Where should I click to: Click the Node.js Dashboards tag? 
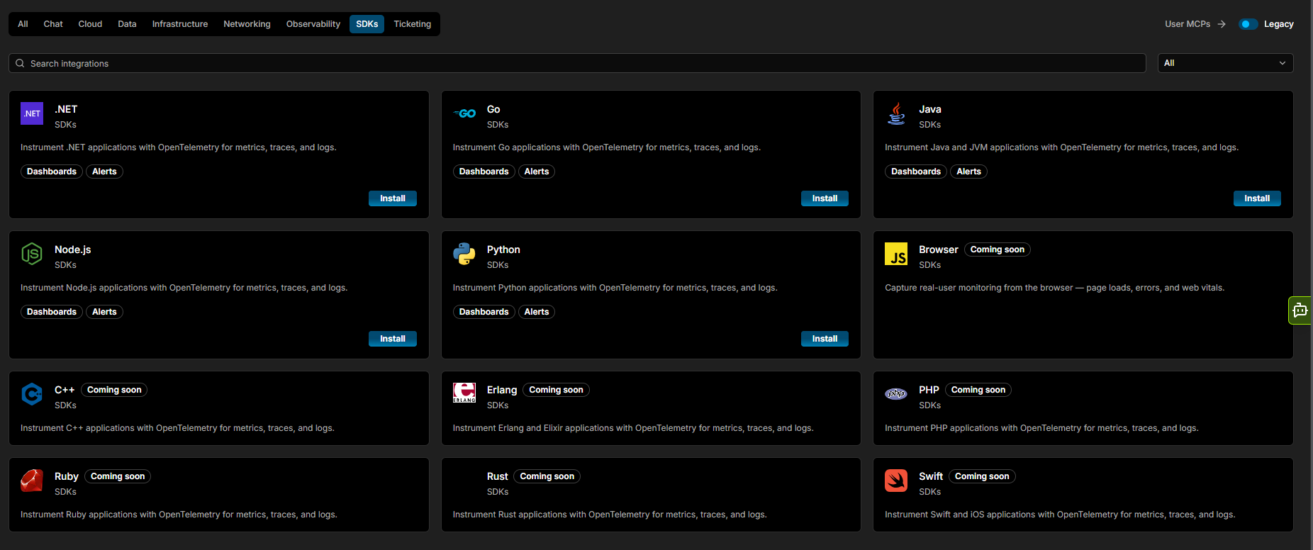52,312
